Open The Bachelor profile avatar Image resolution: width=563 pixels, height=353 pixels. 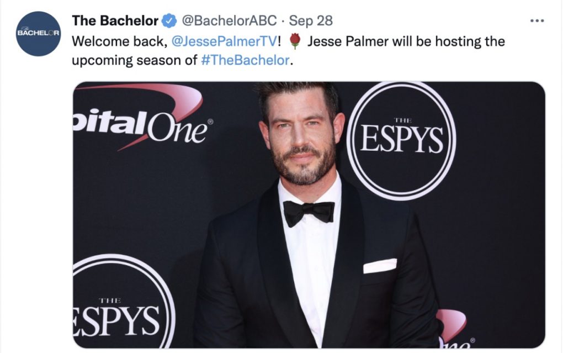click(x=39, y=34)
